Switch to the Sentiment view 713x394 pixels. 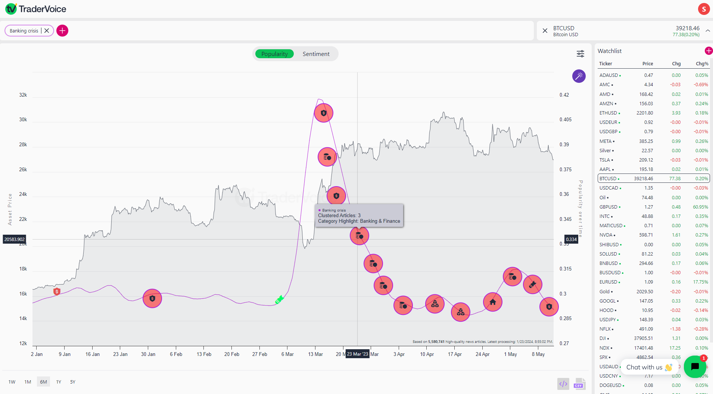[x=316, y=54]
